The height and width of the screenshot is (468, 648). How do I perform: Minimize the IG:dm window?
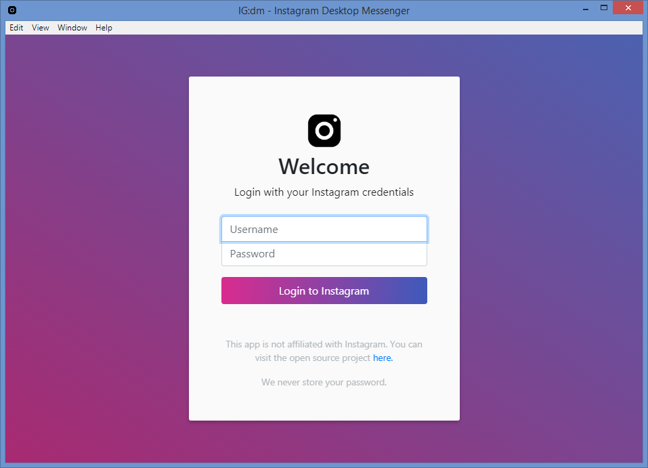pyautogui.click(x=586, y=8)
